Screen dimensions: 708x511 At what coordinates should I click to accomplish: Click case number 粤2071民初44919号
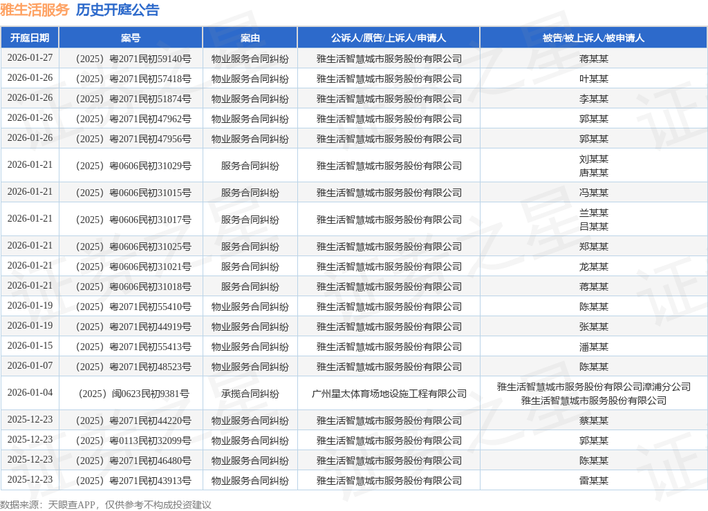click(x=133, y=327)
